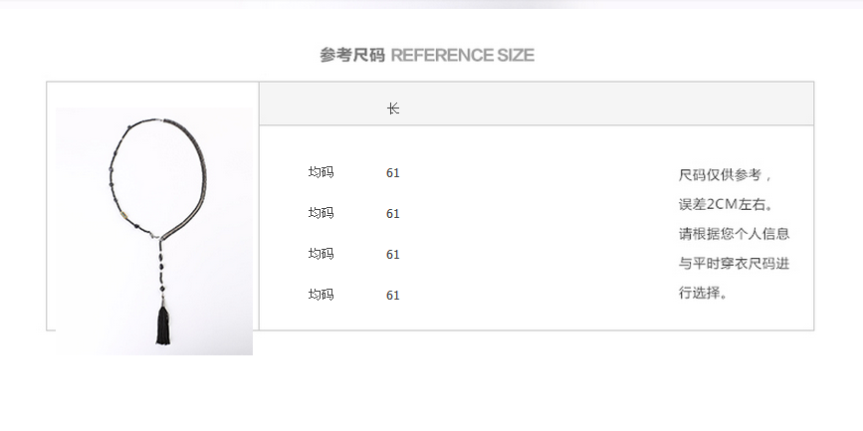Click the second row's 61 length value

[392, 214]
